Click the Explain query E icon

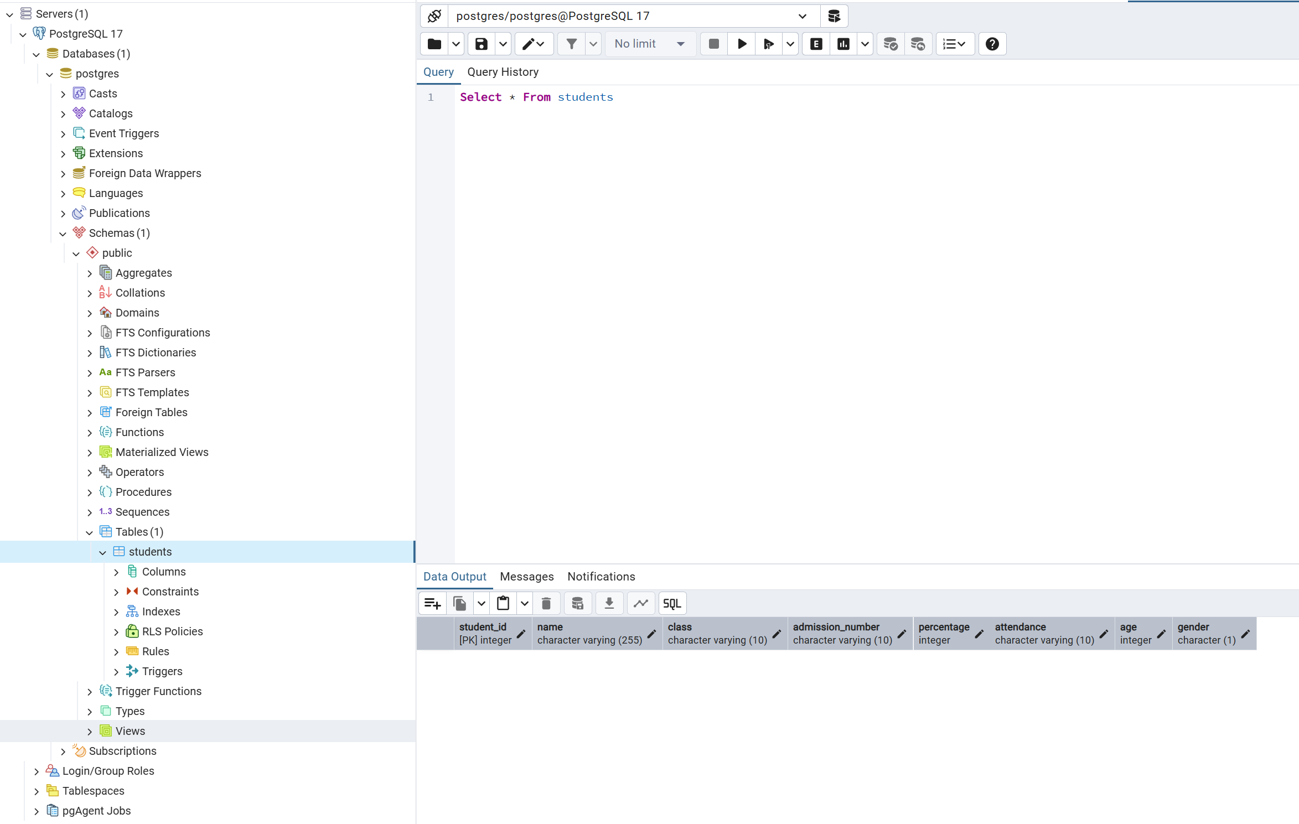click(x=816, y=44)
